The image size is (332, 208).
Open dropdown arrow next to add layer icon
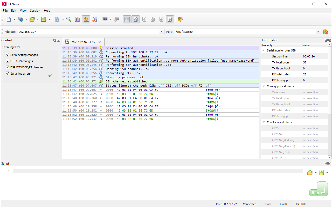[26, 19]
